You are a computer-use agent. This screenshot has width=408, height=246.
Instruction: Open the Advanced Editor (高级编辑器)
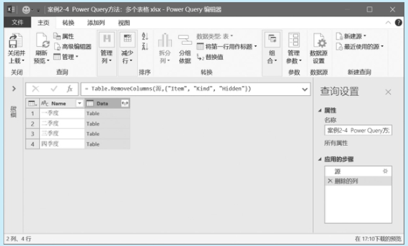click(73, 47)
